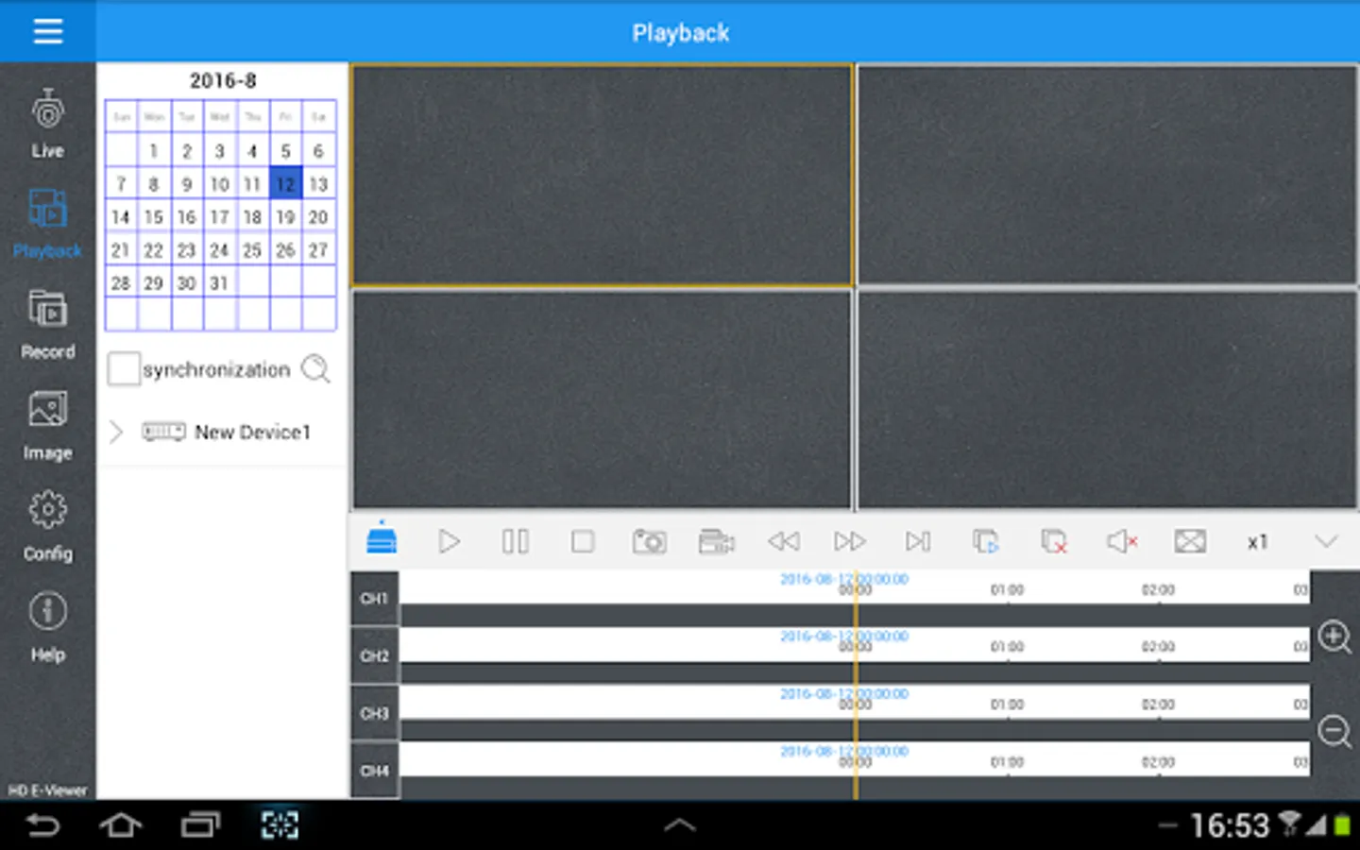Choose August 20 in the calendar
Screen dimensions: 1360x850
click(318, 216)
